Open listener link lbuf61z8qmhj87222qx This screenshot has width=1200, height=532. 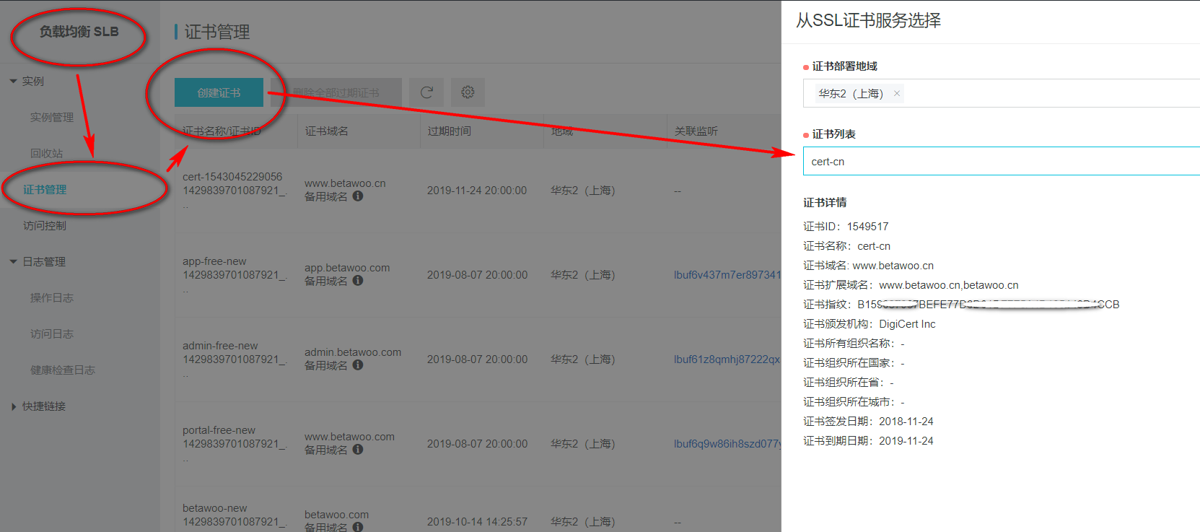coord(727,359)
